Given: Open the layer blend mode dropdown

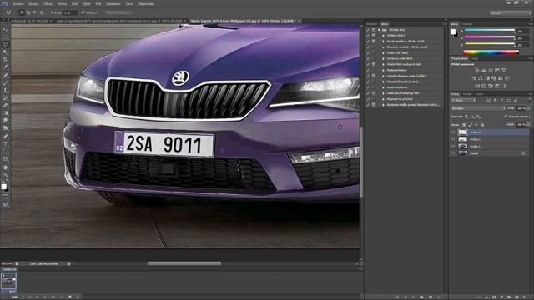Looking at the screenshot, I should pyautogui.click(x=478, y=108).
